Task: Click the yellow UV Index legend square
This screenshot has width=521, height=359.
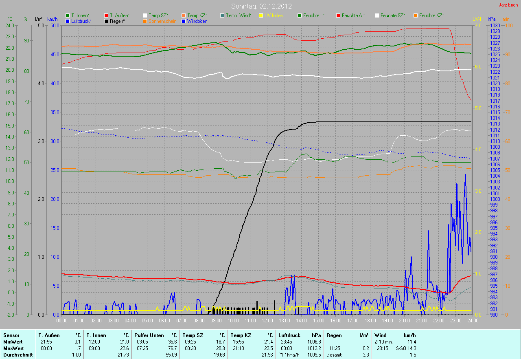Action: [x=261, y=15]
